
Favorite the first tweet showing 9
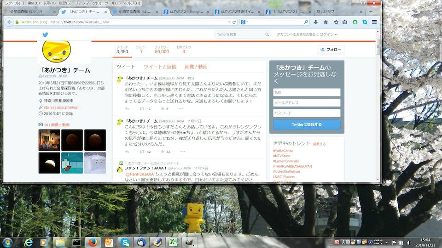tap(163, 108)
